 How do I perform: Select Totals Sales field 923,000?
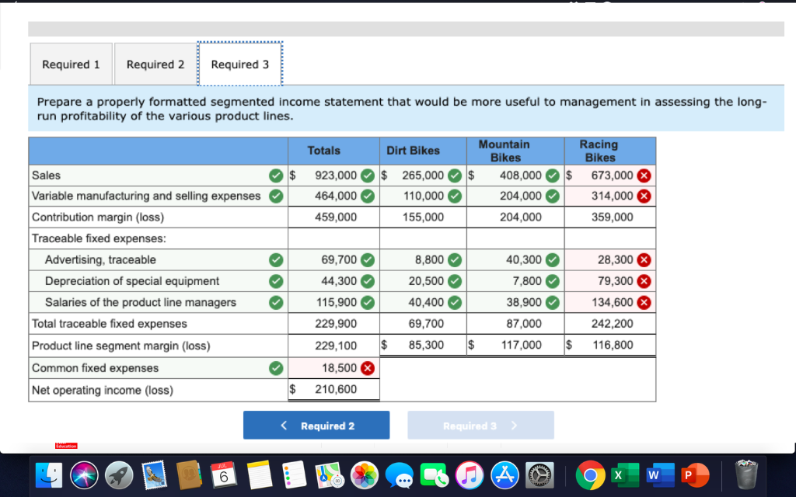(333, 176)
